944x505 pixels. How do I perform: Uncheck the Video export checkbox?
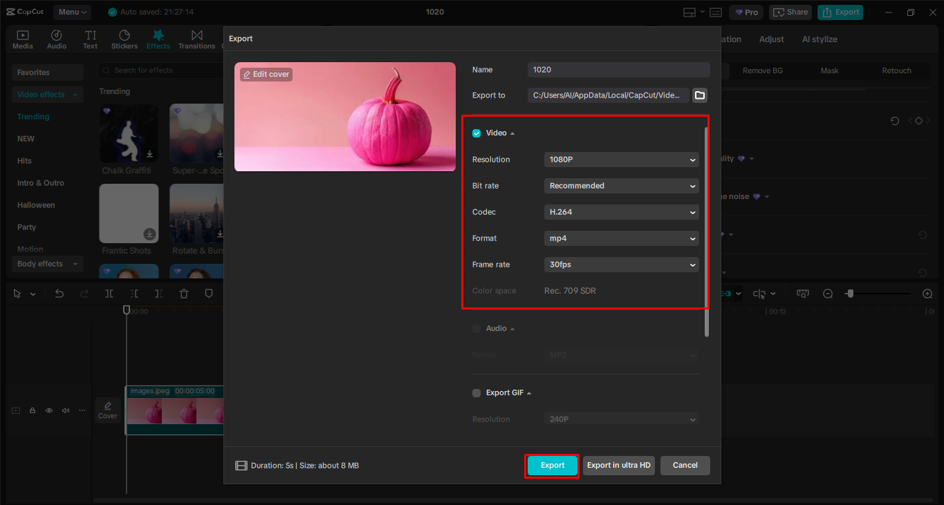point(476,133)
